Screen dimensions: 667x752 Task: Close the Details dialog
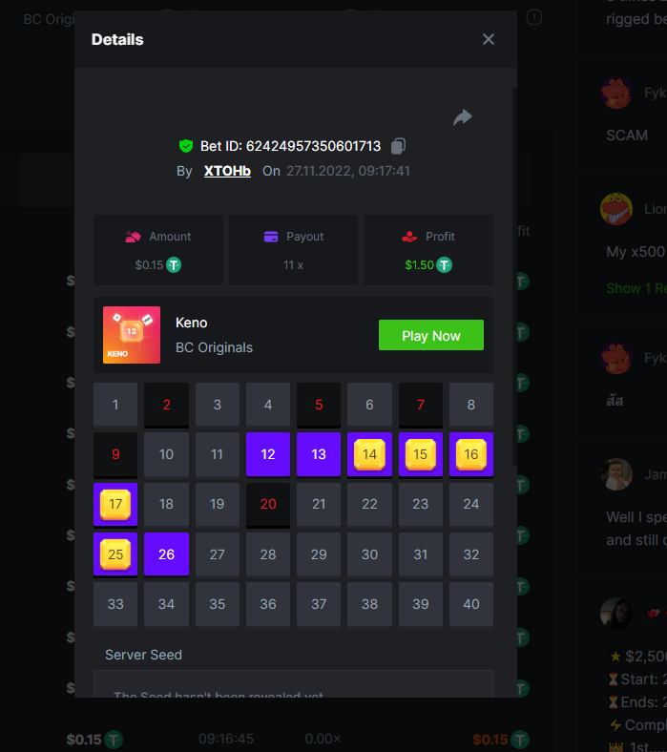(489, 39)
